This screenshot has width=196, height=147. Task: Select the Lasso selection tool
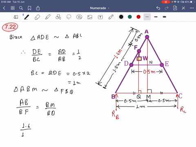[x=69, y=17]
